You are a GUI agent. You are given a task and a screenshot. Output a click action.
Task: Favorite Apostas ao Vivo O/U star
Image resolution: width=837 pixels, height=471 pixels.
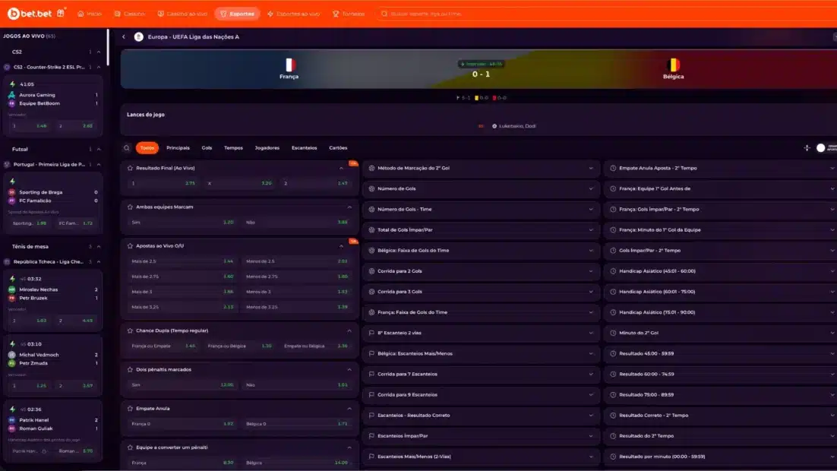tap(130, 245)
